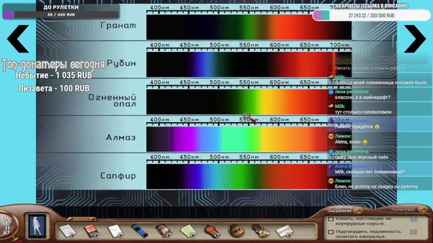Image resolution: width=433 pixels, height=243 pixels.
Task: Select the chat message 'тут столько головоломок'
Action: [363, 112]
